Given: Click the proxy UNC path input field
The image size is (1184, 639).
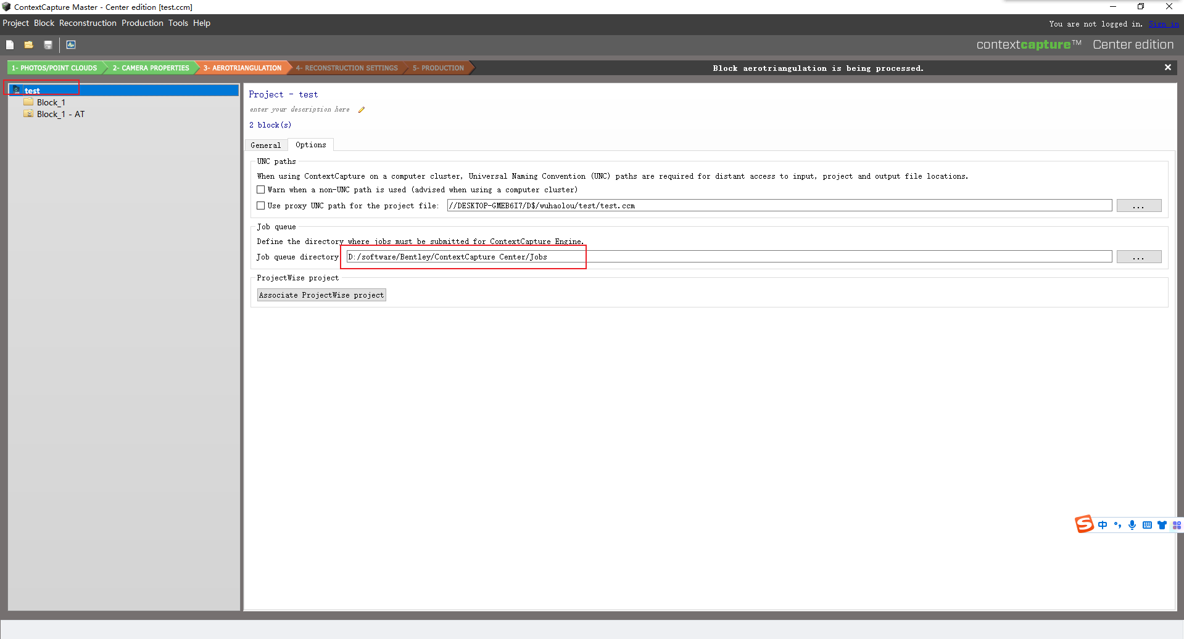Looking at the screenshot, I should (779, 206).
